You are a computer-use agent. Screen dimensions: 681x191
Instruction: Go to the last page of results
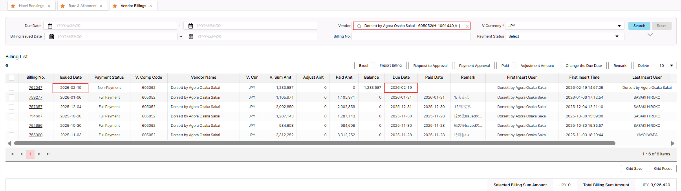click(48, 154)
